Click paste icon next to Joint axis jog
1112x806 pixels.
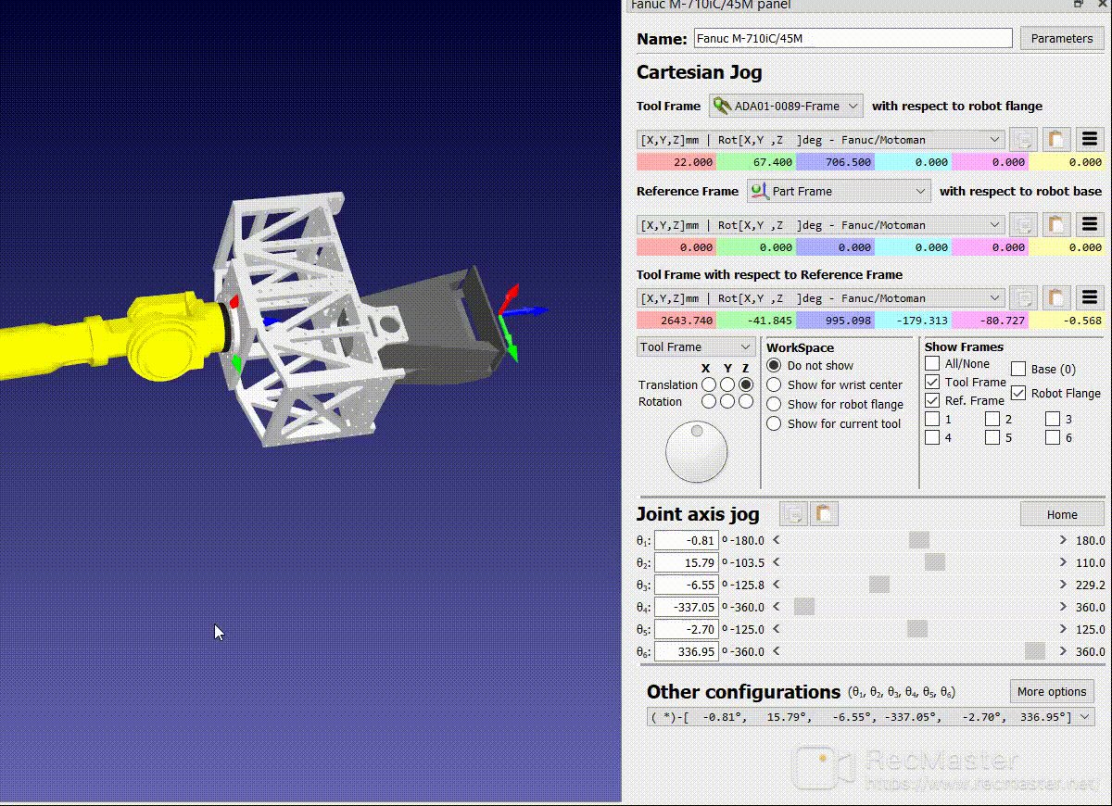pyautogui.click(x=824, y=514)
